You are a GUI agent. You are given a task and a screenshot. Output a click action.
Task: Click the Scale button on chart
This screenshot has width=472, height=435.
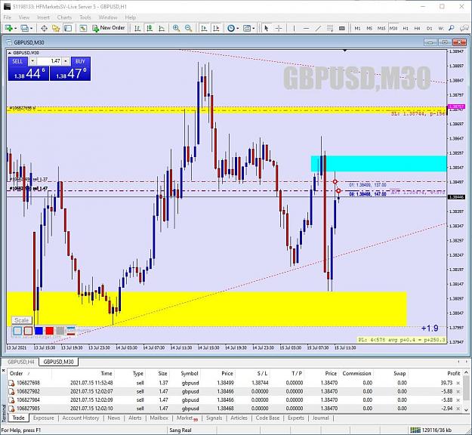click(22, 320)
